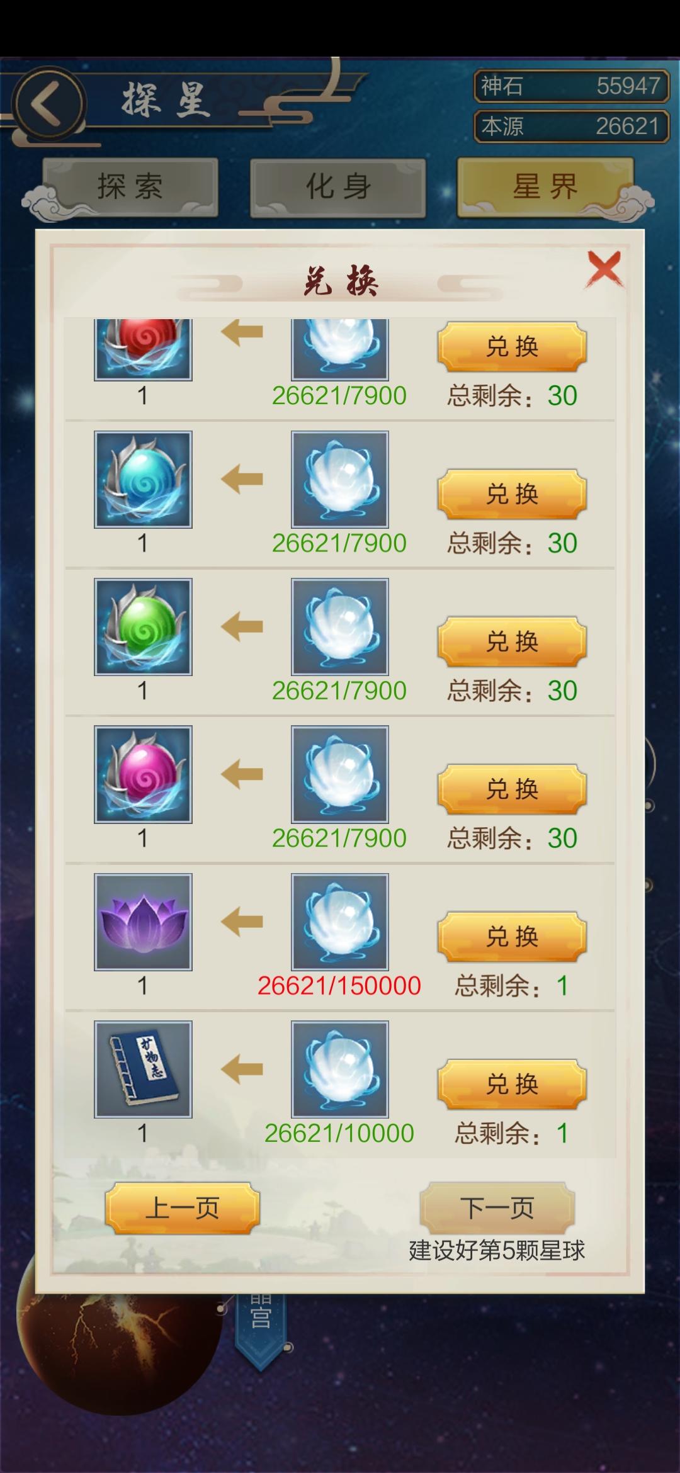680x1473 pixels.
Task: Go to previous page with 上一页
Action: 183,1208
